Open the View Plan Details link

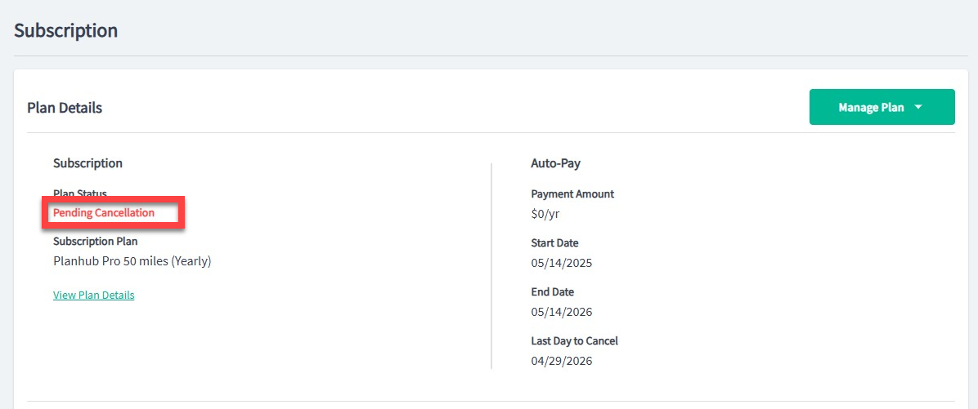coord(93,295)
